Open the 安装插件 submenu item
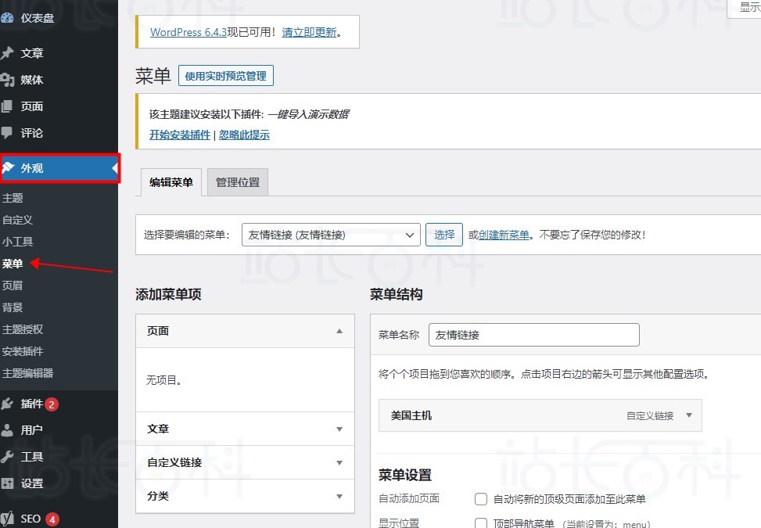Screen dimensions: 761x528 pyautogui.click(x=23, y=351)
